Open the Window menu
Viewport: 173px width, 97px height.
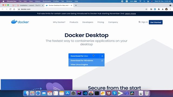[x=69, y=1]
